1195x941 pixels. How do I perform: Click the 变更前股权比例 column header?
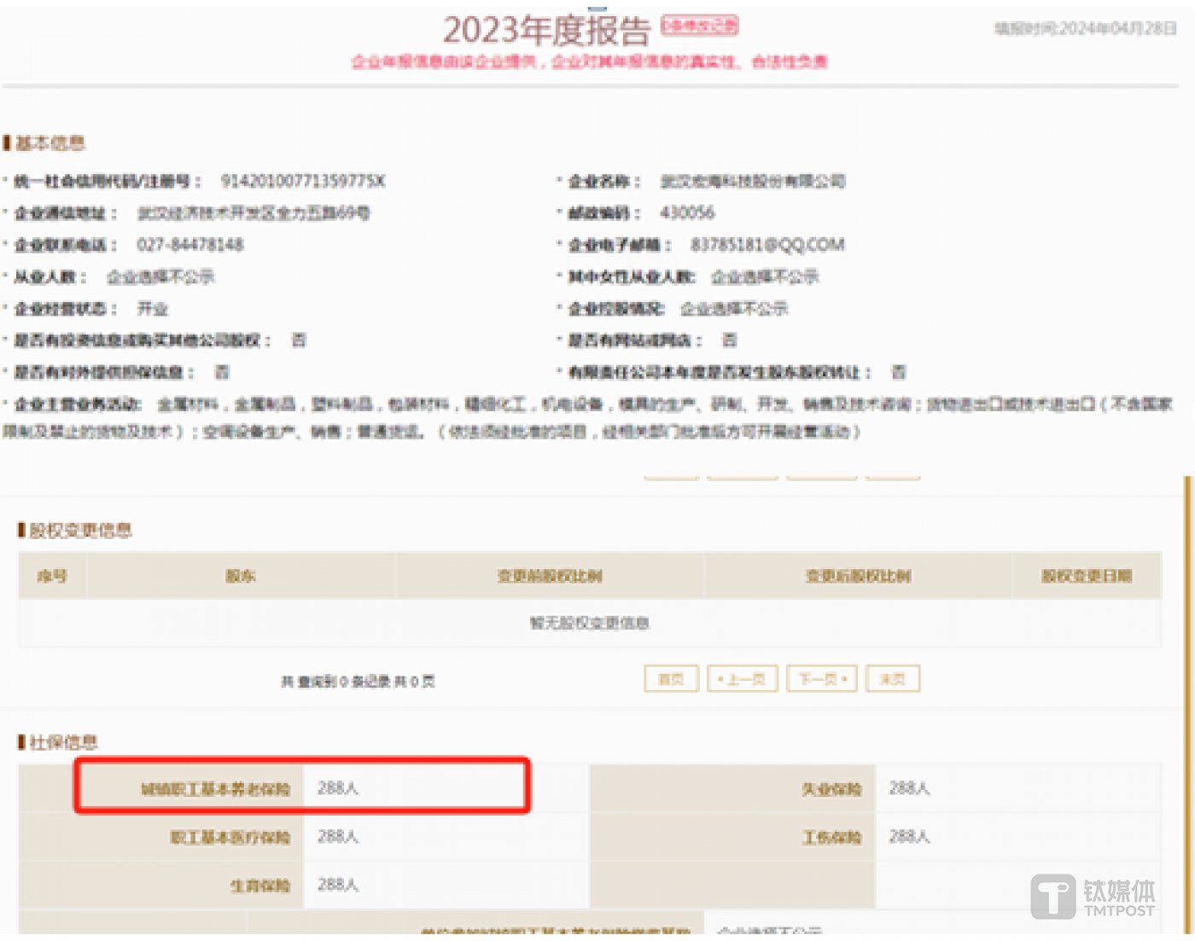(550, 577)
